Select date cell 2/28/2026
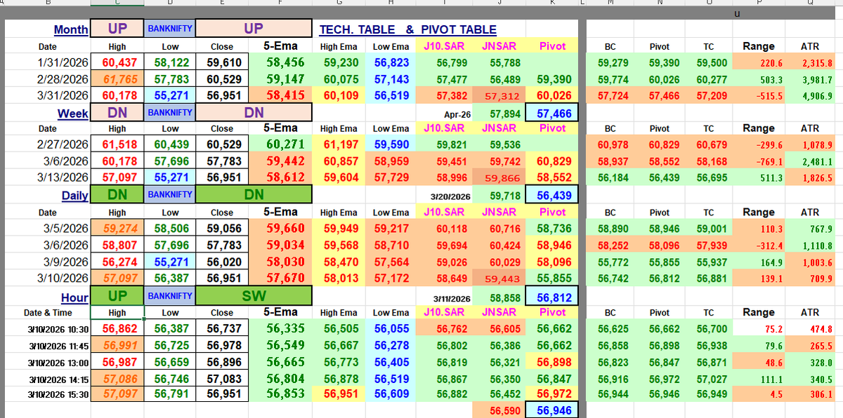The height and width of the screenshot is (418, 843). pos(47,79)
